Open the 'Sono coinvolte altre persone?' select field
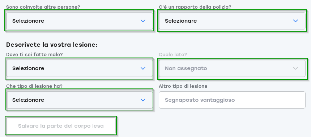Viewport: 311px width, 137px height. click(x=80, y=21)
